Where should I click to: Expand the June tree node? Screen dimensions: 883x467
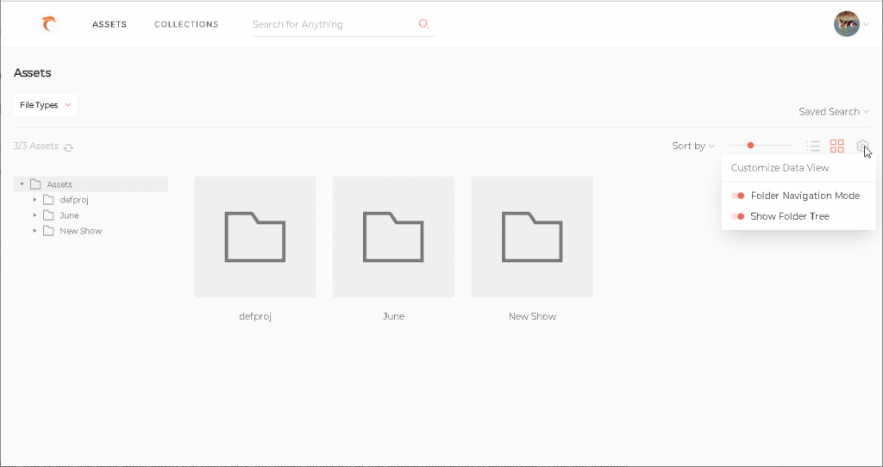34,215
